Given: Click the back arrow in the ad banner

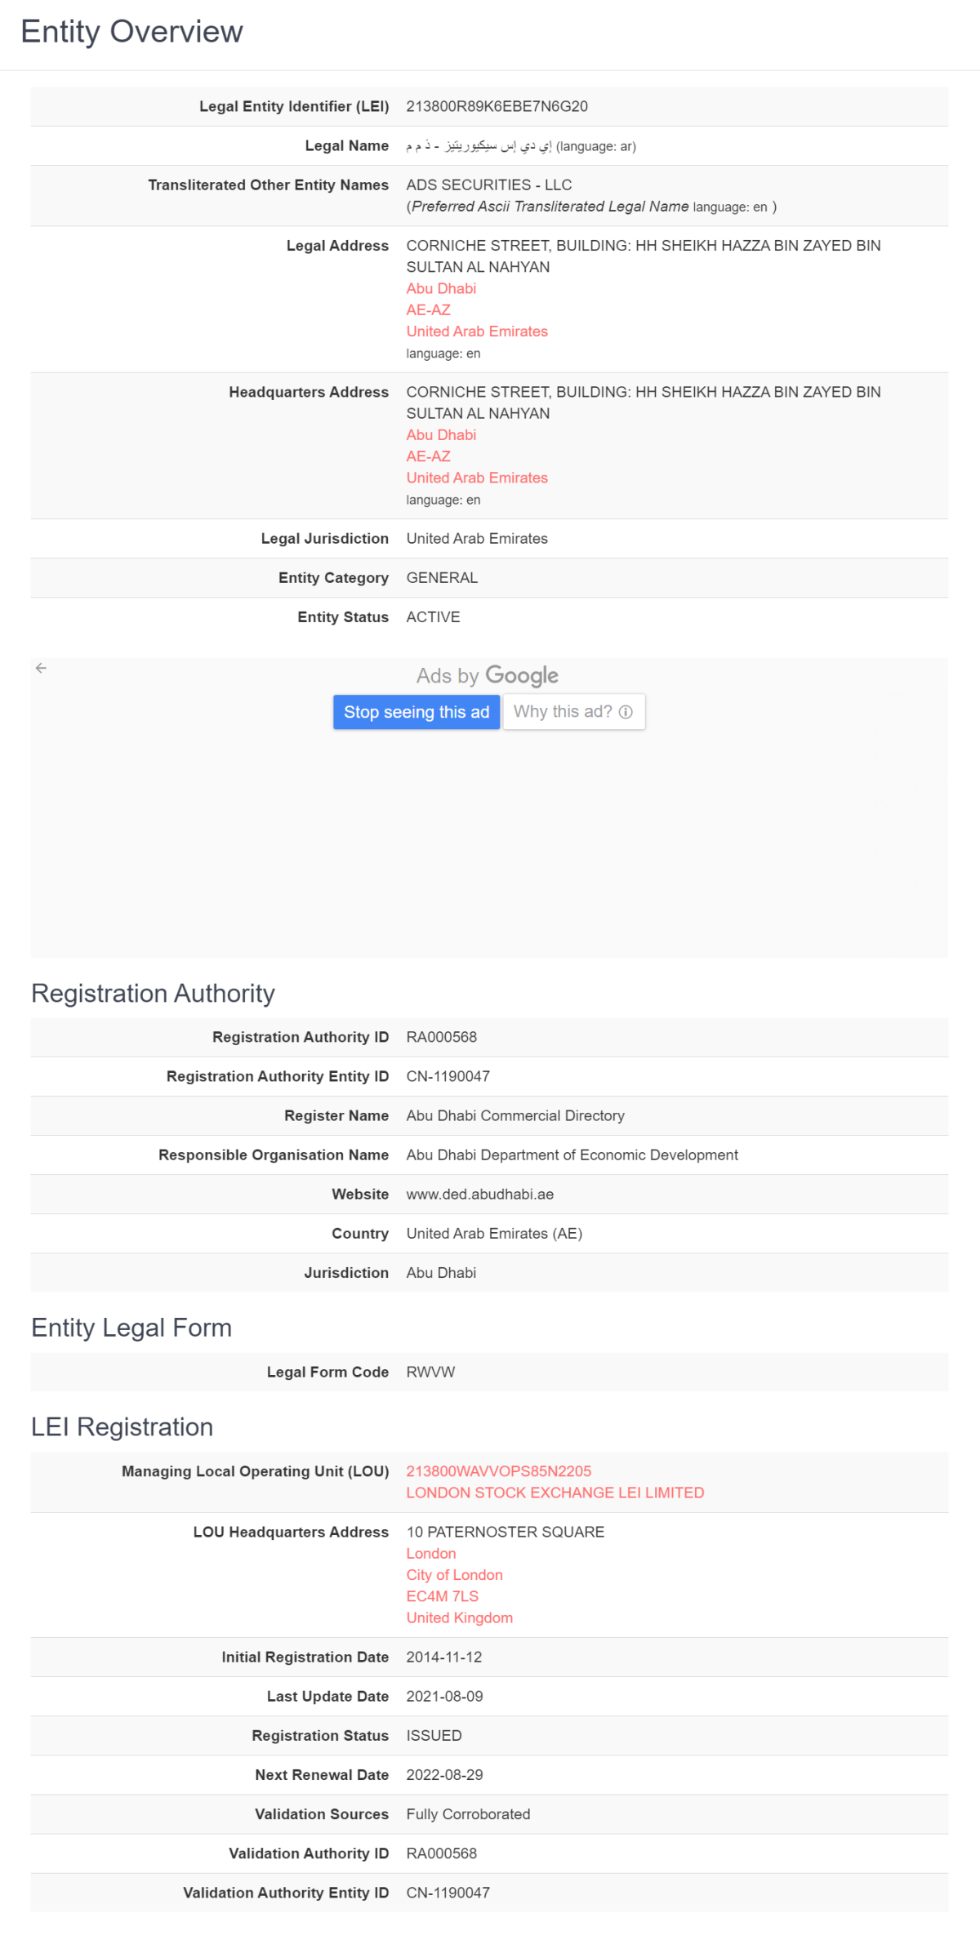Looking at the screenshot, I should [41, 667].
